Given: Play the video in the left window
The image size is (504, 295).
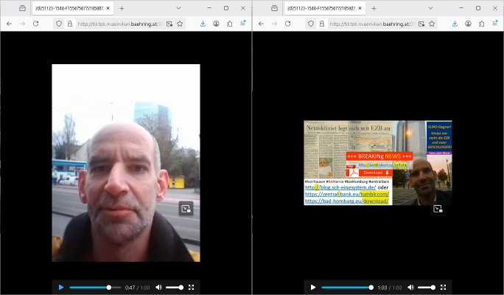Looking at the screenshot, I should [x=61, y=287].
